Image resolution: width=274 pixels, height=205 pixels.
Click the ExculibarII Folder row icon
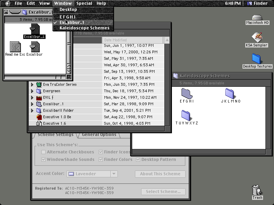(x=39, y=110)
